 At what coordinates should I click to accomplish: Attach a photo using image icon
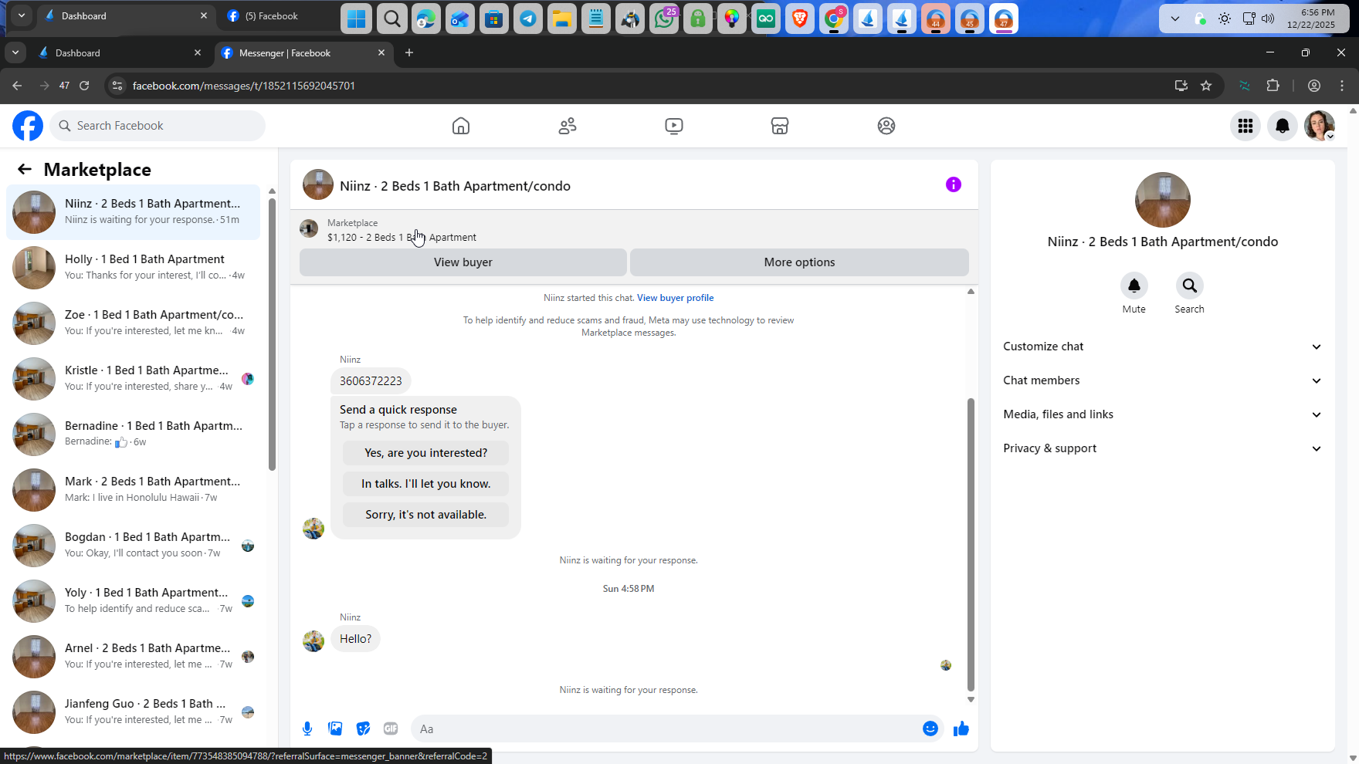pyautogui.click(x=335, y=729)
